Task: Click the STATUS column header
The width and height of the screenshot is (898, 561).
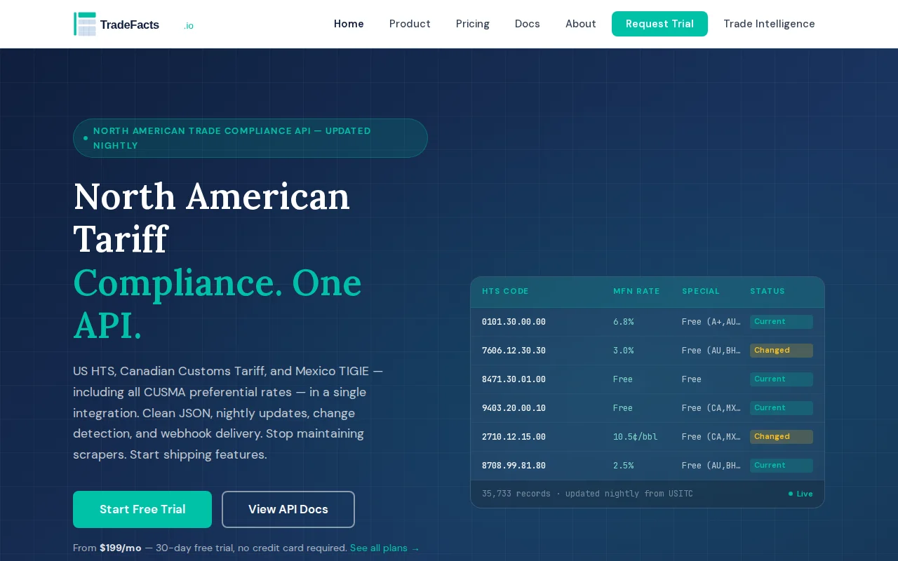Action: (x=768, y=291)
